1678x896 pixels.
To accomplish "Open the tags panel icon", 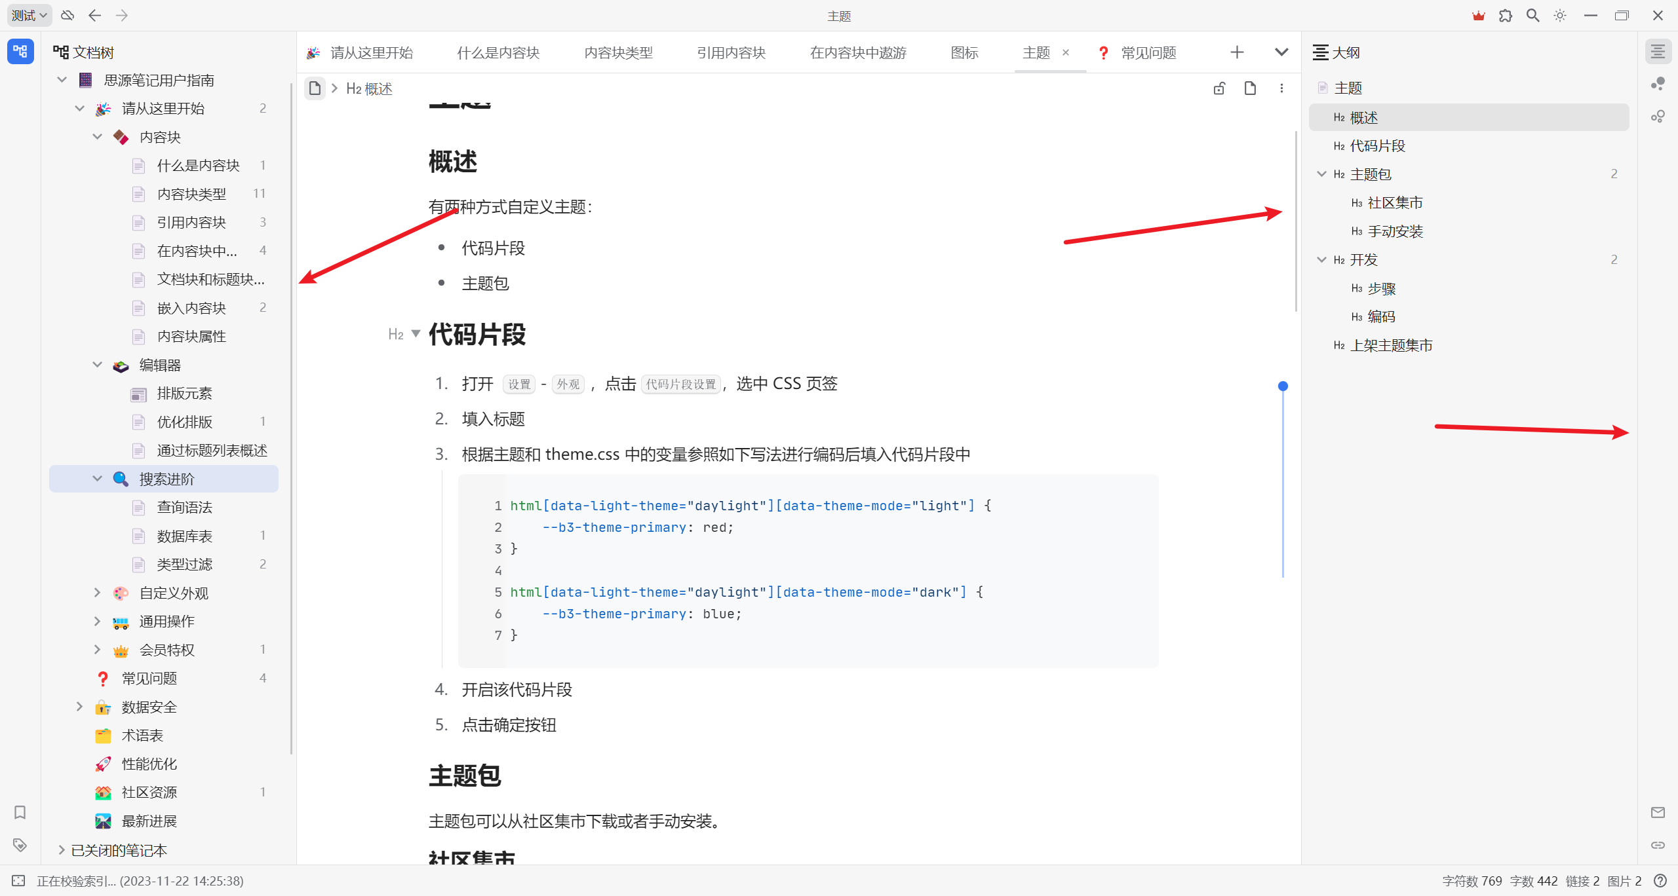I will (20, 845).
